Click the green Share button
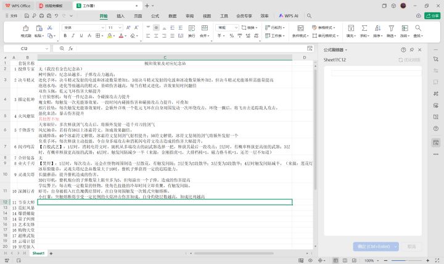The width and height of the screenshot is (444, 264). tap(432, 16)
